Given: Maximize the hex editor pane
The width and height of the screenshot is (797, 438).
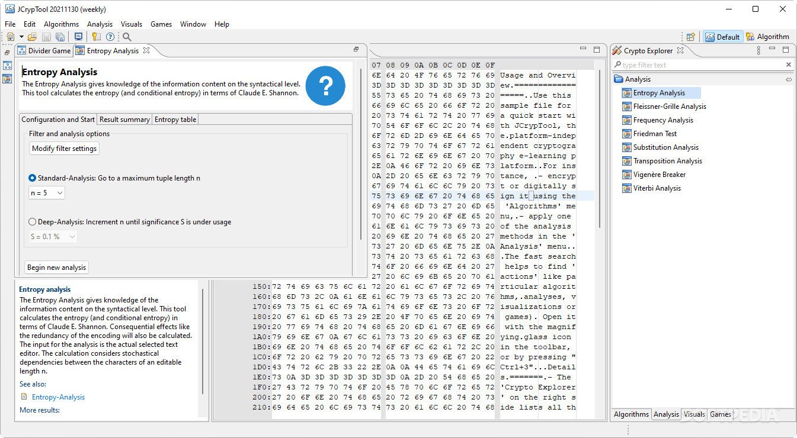Looking at the screenshot, I should pos(597,50).
